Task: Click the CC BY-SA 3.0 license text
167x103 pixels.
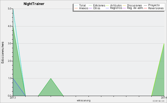Action: coord(158,101)
